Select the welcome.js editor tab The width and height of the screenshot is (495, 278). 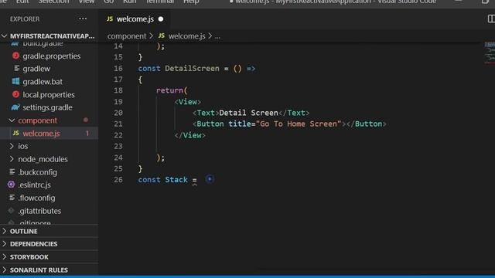click(x=135, y=19)
